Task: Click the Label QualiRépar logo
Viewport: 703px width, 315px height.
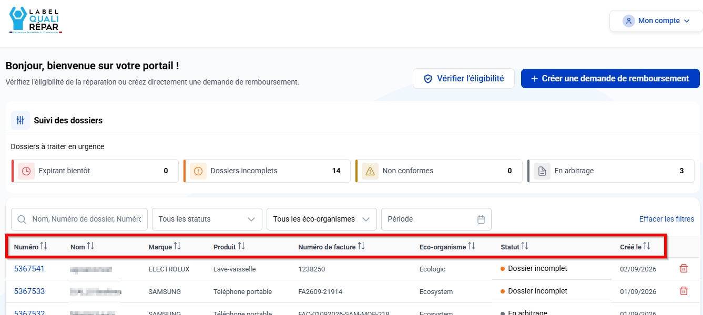Action: click(36, 20)
